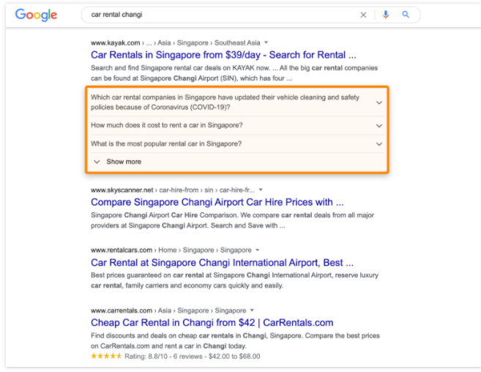Open the carrentals.com result options arrow
This screenshot has width=481, height=372.
coord(252,310)
